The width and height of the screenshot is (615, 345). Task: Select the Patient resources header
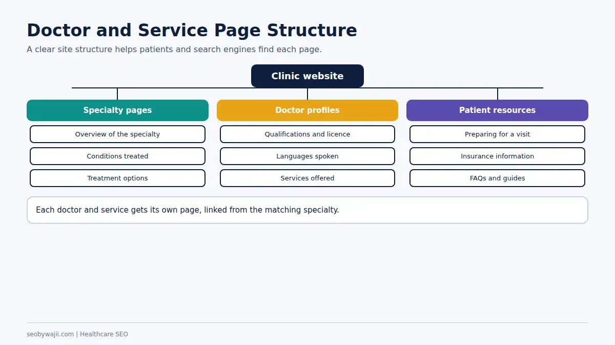497,110
